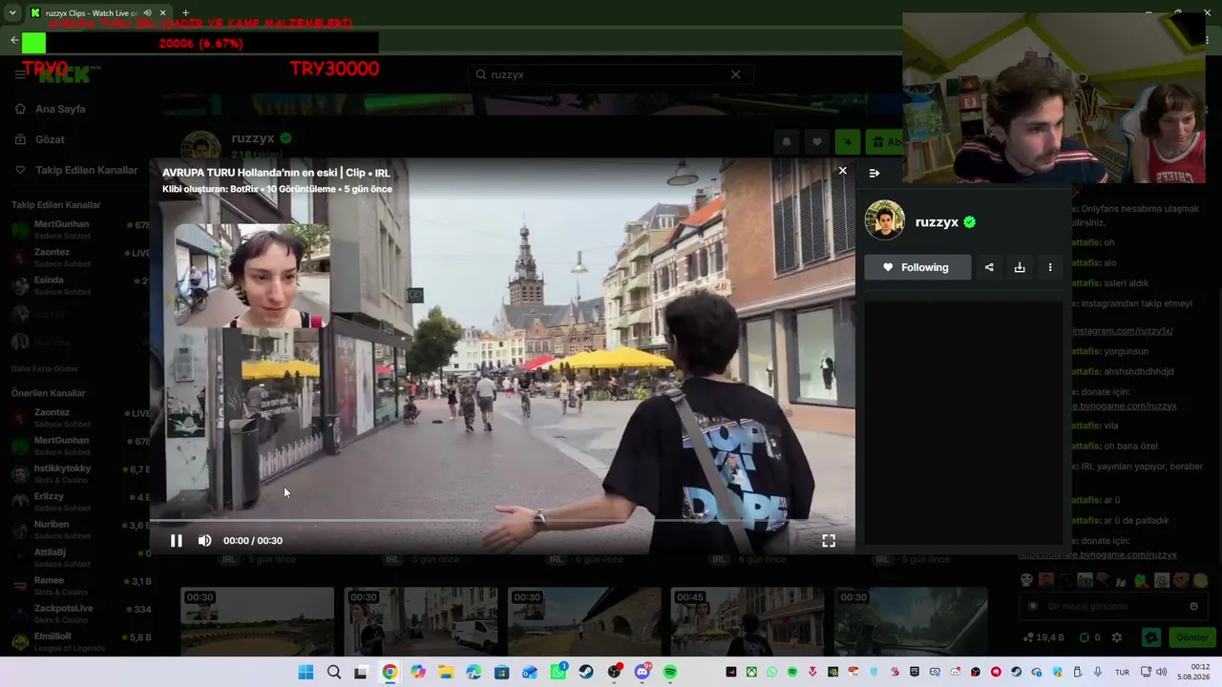Pause the clip with the pause button
Image resolution: width=1222 pixels, height=687 pixels.
(177, 540)
